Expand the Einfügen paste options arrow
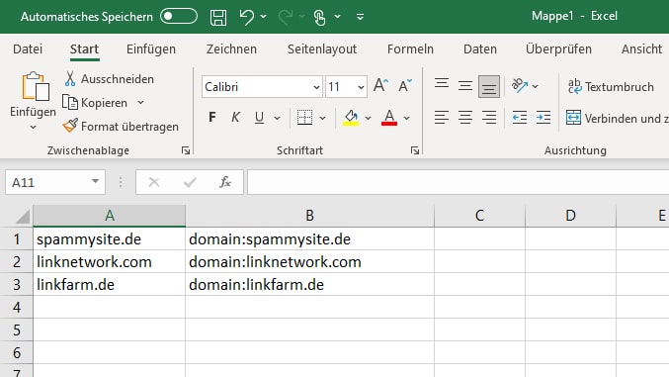Screen dimensions: 669x377 point(34,128)
